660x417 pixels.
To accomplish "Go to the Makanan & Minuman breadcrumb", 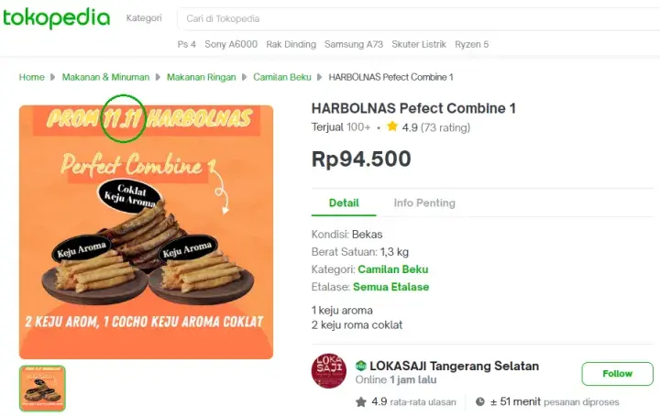I will (105, 77).
